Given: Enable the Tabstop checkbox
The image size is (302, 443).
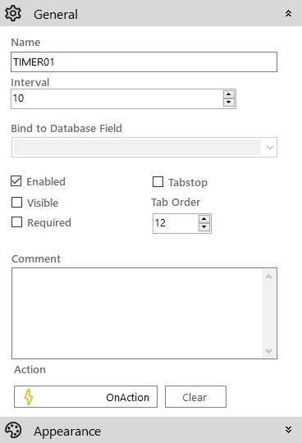Looking at the screenshot, I should 158,182.
